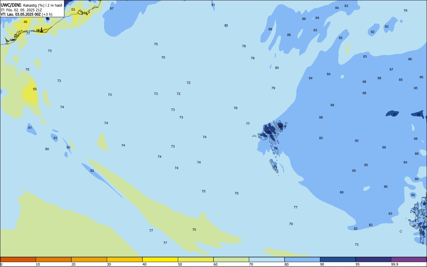Click the '76' humidity value on the map
427x267 pixels.
coord(236,108)
